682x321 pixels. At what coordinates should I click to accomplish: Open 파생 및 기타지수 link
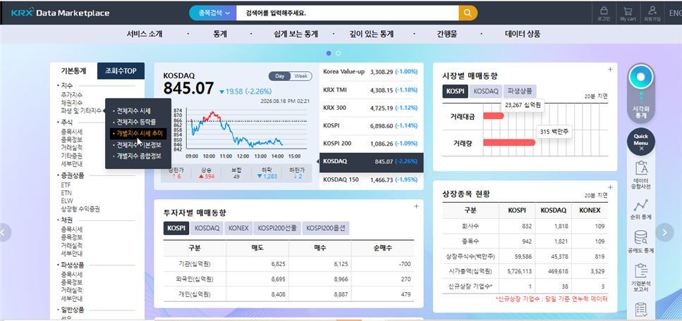pos(81,111)
